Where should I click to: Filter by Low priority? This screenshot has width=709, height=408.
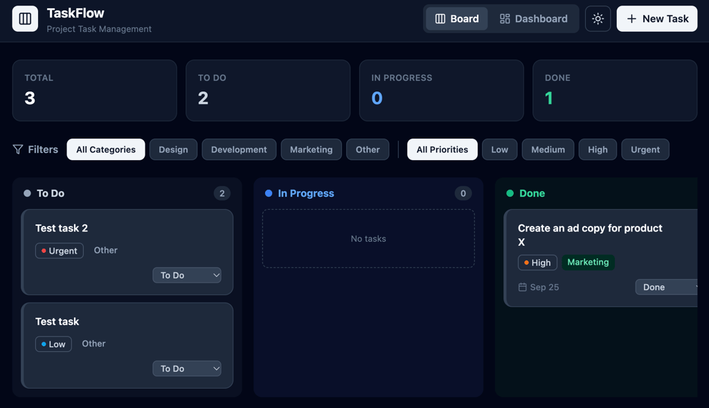(500, 149)
